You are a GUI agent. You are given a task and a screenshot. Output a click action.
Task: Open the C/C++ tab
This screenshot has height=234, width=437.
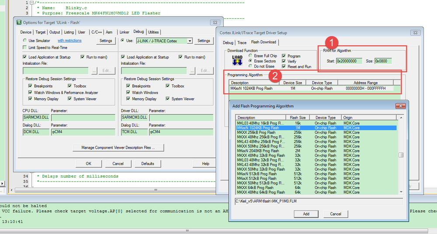[97, 32]
